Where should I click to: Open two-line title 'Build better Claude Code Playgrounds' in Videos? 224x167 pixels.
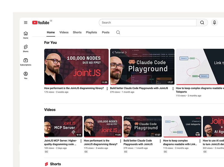point(138,142)
